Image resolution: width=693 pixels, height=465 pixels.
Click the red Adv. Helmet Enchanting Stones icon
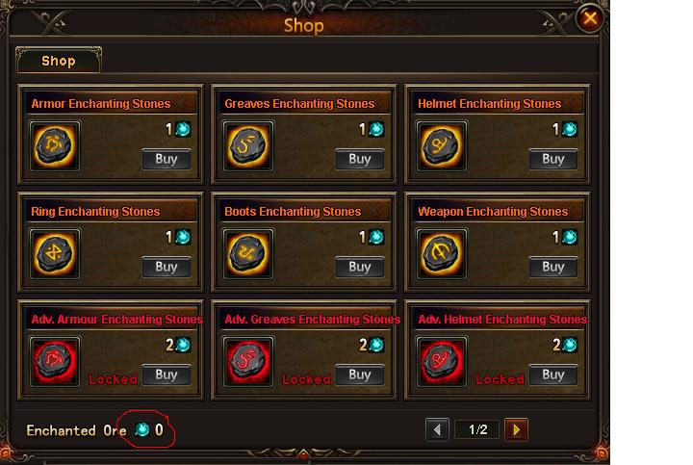(441, 362)
